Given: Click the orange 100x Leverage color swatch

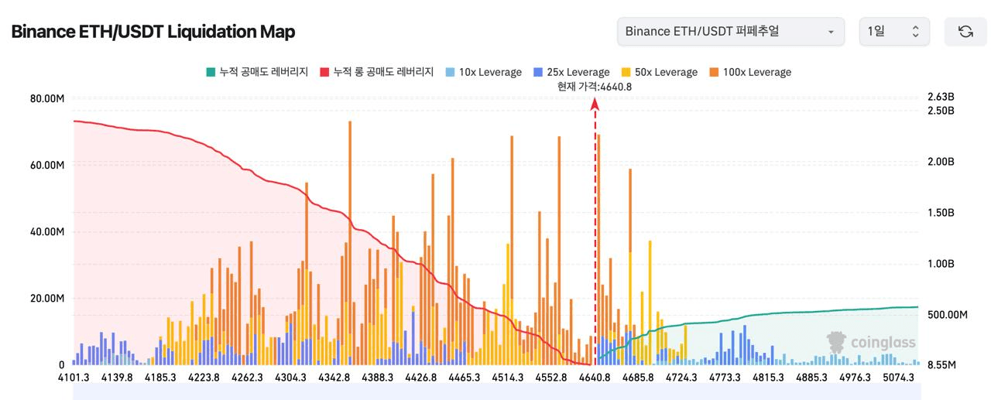Looking at the screenshot, I should click(x=713, y=72).
